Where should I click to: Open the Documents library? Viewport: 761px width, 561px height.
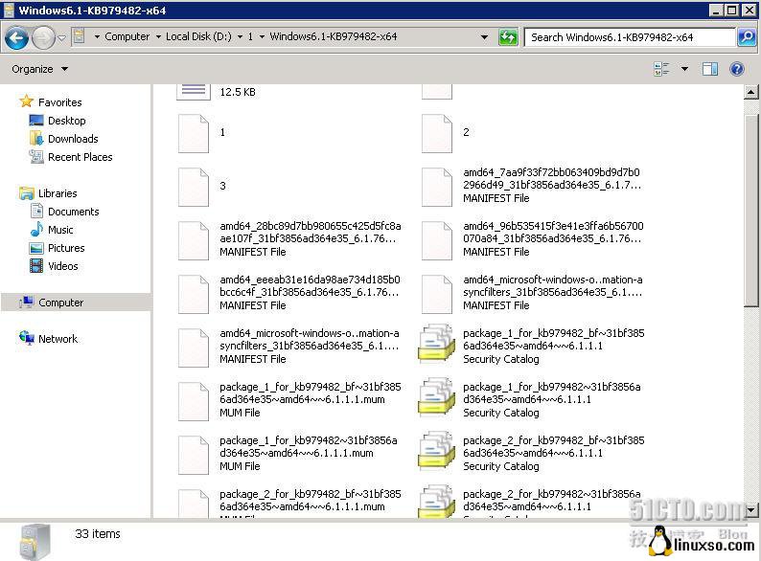point(73,212)
